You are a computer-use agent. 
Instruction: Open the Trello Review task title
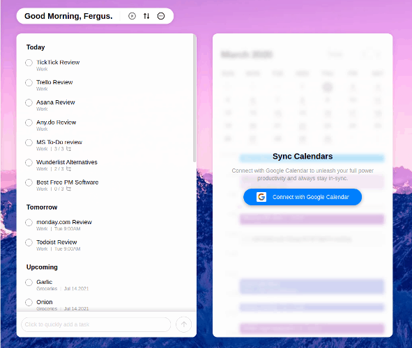click(54, 82)
